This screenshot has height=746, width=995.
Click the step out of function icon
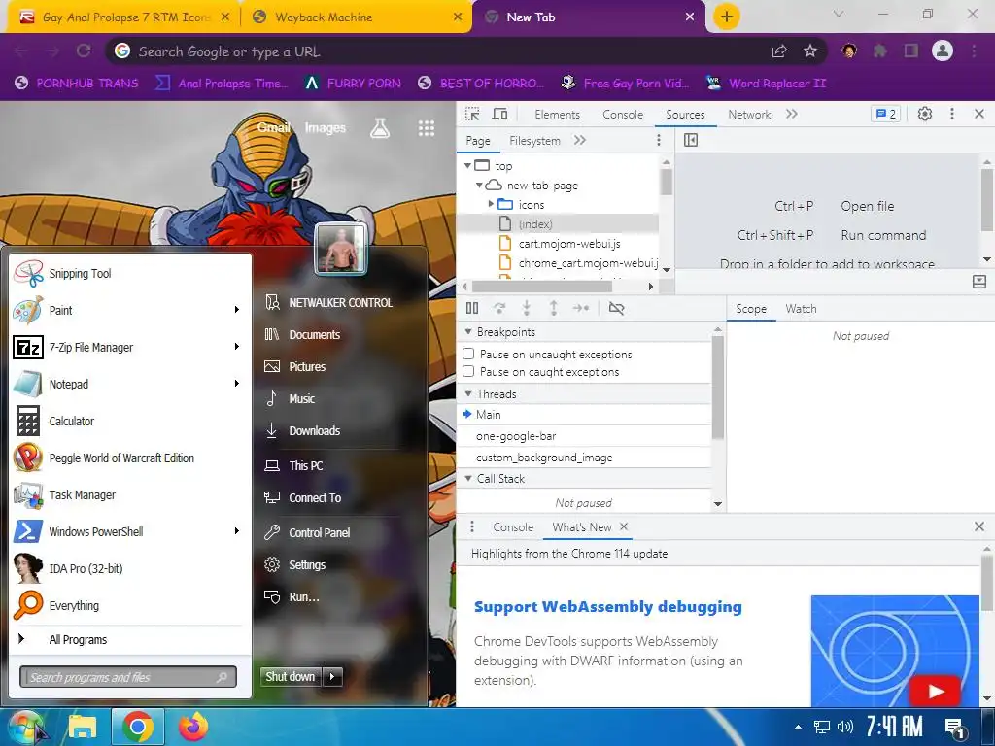pos(553,308)
